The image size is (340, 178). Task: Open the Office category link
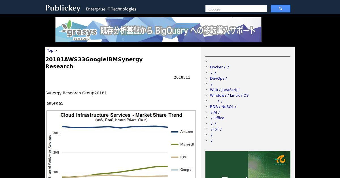pyautogui.click(x=218, y=118)
